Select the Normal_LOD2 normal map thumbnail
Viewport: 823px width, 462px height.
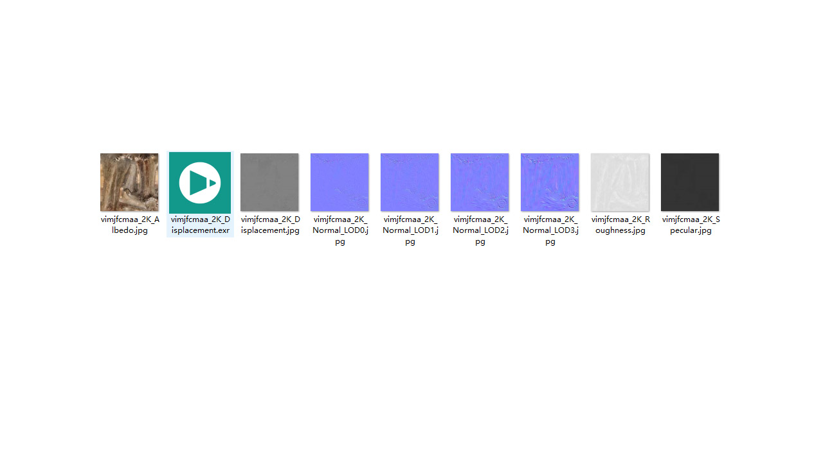480,182
